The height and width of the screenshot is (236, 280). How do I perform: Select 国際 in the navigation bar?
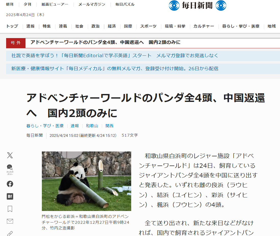point(128,26)
